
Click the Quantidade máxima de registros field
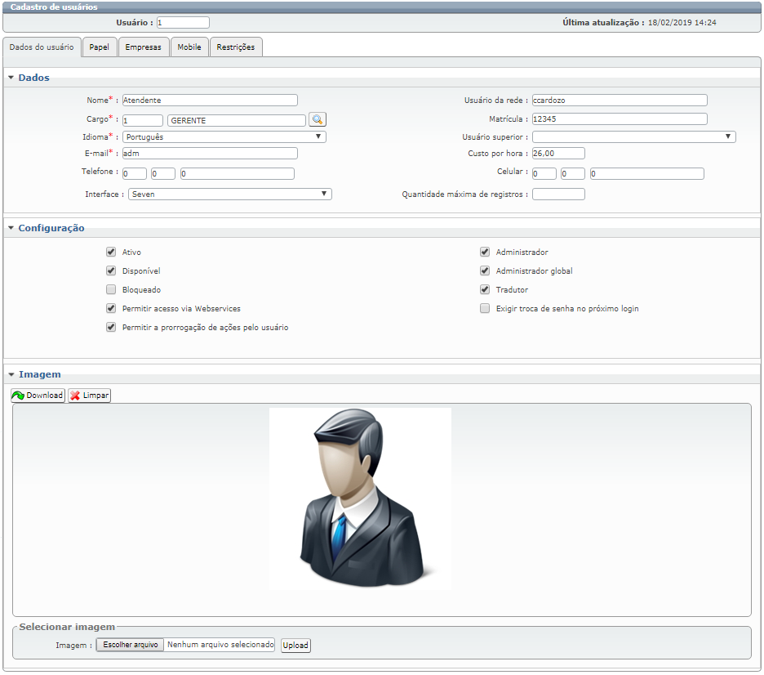(558, 194)
